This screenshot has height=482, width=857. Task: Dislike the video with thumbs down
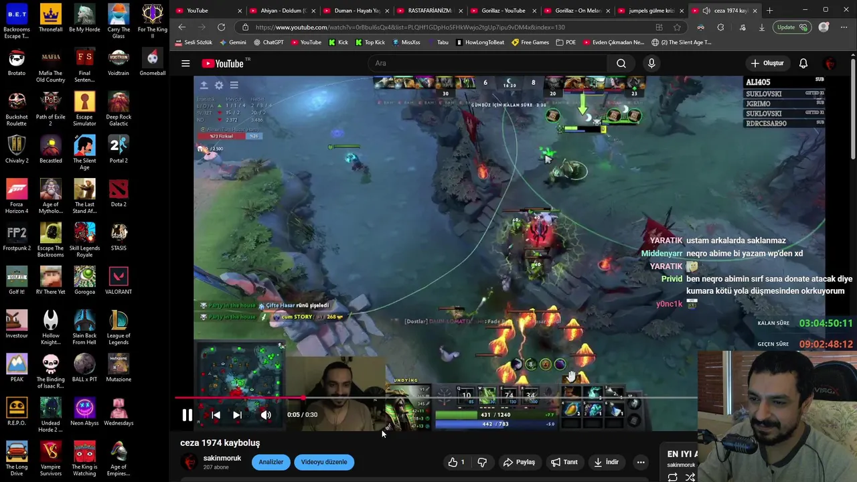click(x=482, y=462)
